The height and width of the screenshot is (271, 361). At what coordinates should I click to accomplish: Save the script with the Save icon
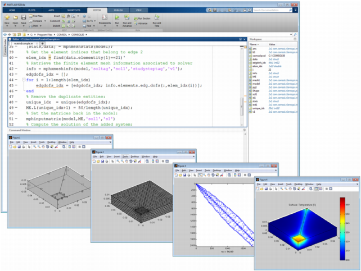[x=24, y=18]
